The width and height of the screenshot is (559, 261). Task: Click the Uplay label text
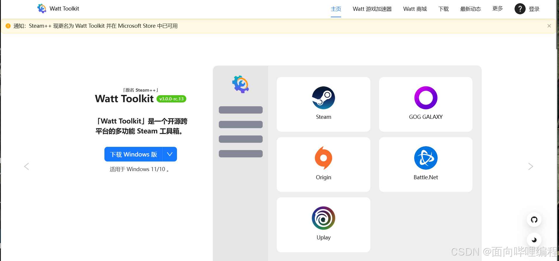(324, 237)
